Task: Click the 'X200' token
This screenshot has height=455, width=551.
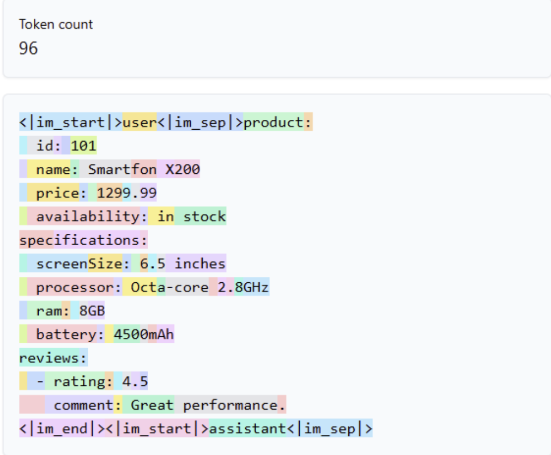Action: (x=178, y=169)
